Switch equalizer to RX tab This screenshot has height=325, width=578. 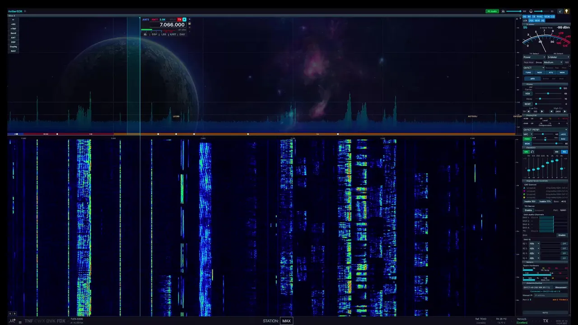tap(557, 152)
